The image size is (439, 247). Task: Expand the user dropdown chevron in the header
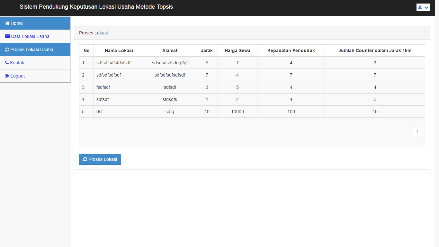(x=426, y=7)
